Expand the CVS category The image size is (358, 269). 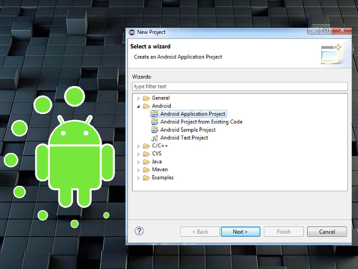[x=138, y=154]
